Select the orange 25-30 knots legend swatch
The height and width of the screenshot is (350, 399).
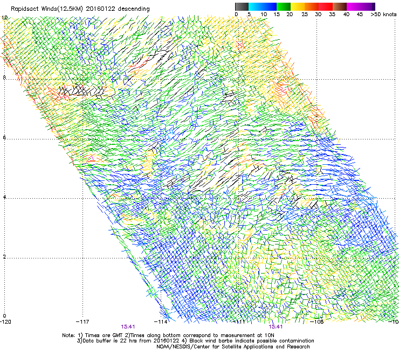(x=312, y=6)
